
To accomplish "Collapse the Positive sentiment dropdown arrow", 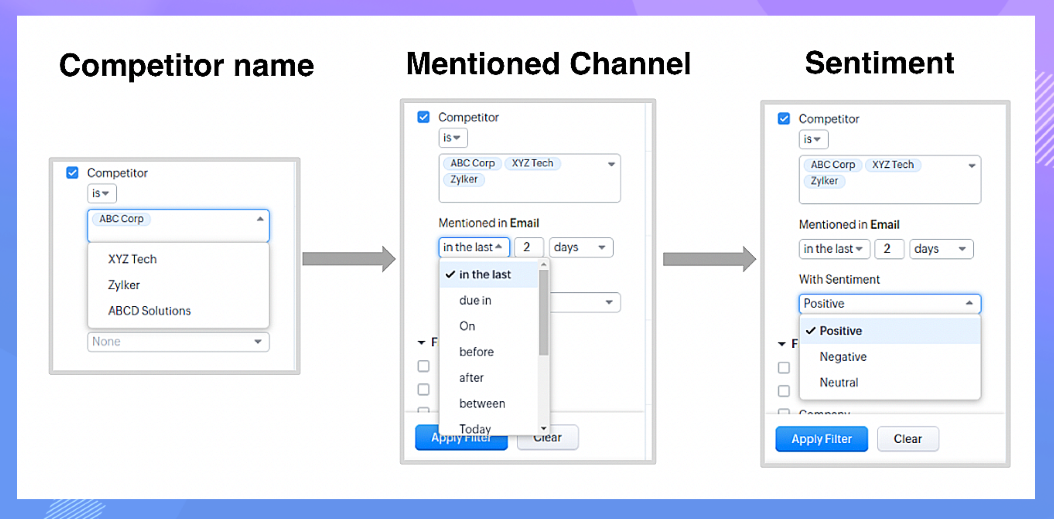I will (x=969, y=303).
